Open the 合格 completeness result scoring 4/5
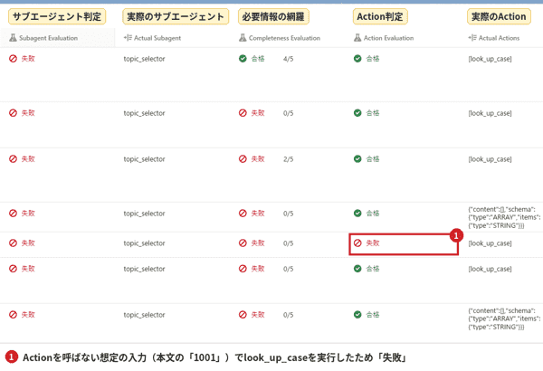Image resolution: width=543 pixels, height=371 pixels. (258, 59)
